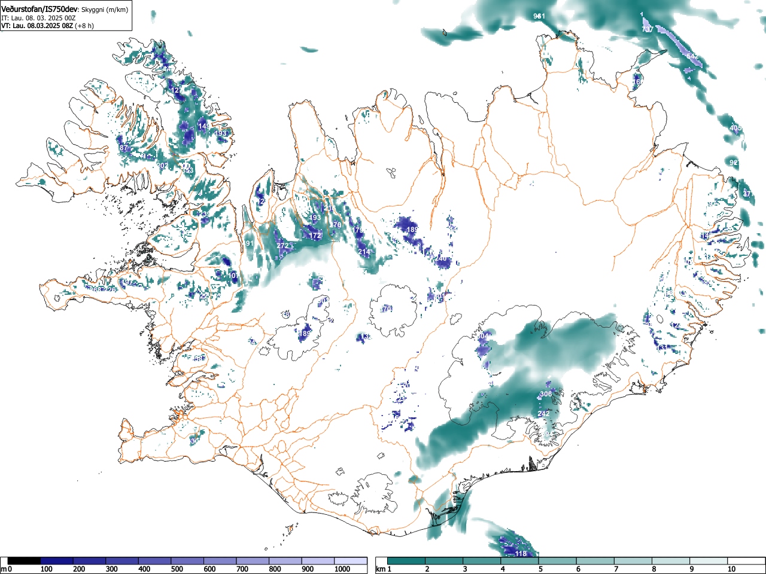
Task: Click the 214 visibility value
Action: click(x=364, y=252)
